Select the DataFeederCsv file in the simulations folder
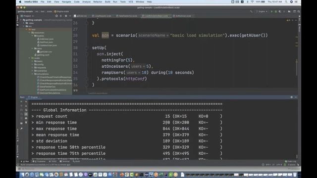Screen dimensions: 317x178 (46, 87)
